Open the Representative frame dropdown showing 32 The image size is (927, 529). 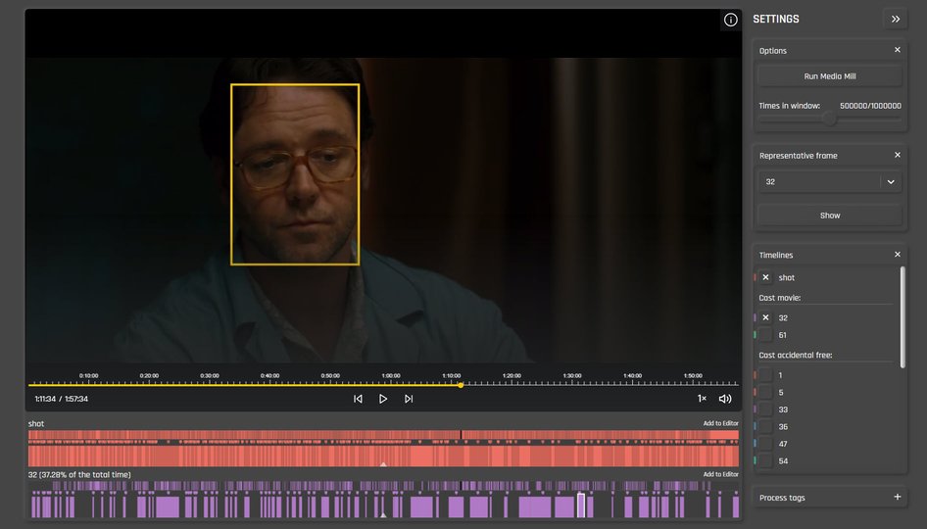[829, 181]
